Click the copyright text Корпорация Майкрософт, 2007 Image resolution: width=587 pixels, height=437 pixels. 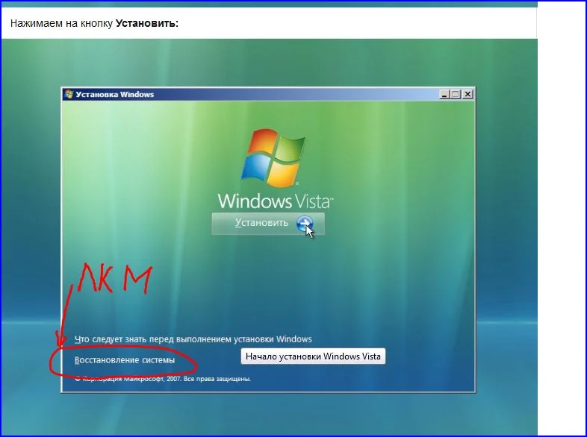click(x=163, y=379)
